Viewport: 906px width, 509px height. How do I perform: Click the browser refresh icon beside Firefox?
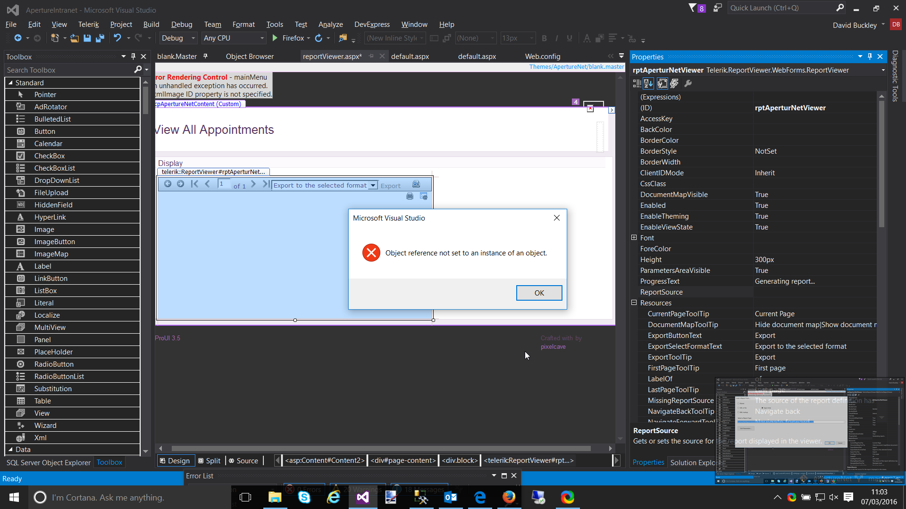tap(319, 38)
